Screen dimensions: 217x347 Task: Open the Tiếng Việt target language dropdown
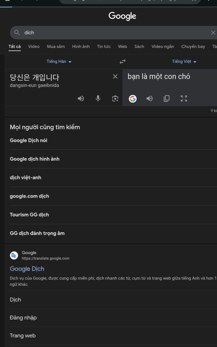coord(184,62)
